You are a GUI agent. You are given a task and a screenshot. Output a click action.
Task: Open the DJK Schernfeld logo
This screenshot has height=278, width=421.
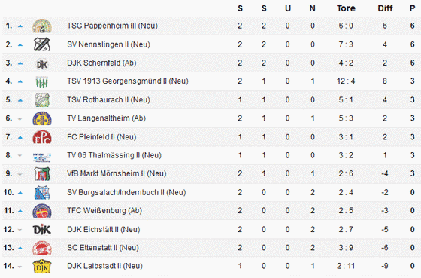(x=42, y=64)
